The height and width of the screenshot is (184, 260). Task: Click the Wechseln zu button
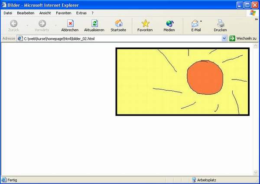pos(243,38)
